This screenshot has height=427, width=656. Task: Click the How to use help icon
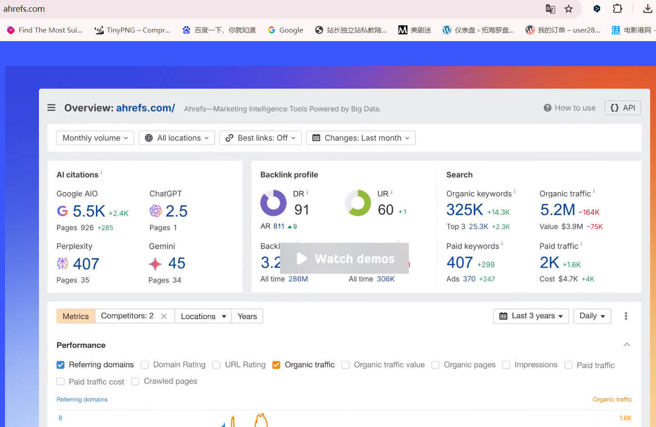(547, 108)
